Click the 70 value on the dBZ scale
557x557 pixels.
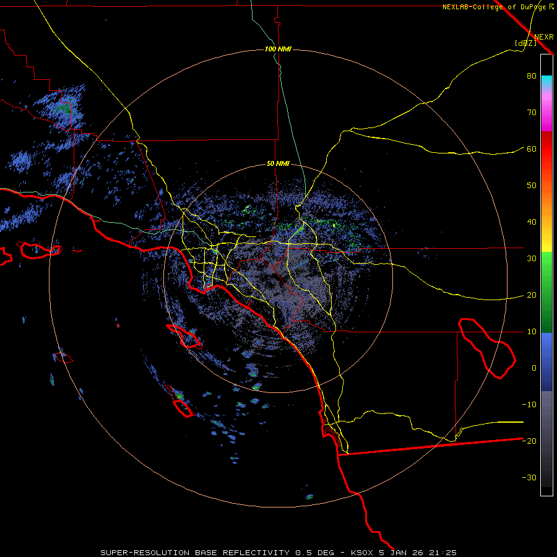(x=532, y=112)
